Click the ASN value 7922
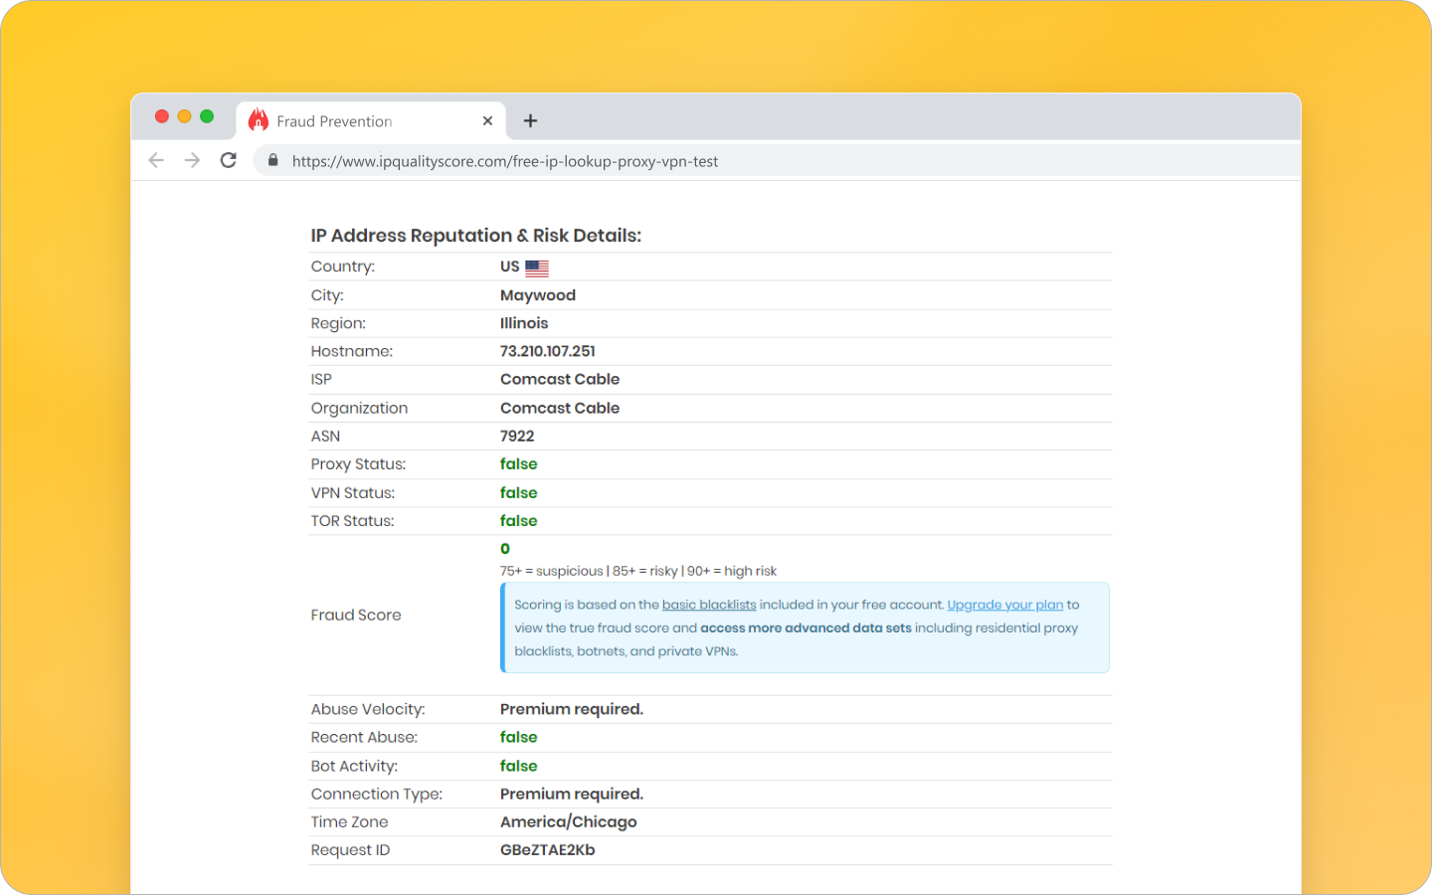 [x=517, y=436]
